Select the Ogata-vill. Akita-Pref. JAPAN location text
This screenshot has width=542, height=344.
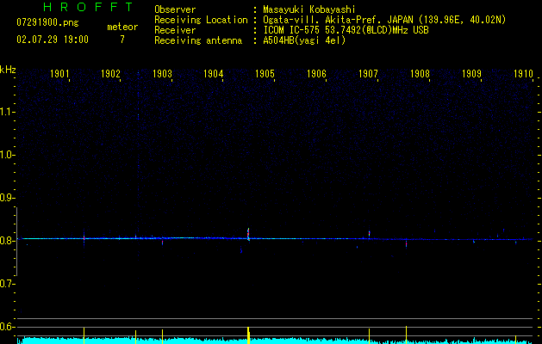[384, 20]
